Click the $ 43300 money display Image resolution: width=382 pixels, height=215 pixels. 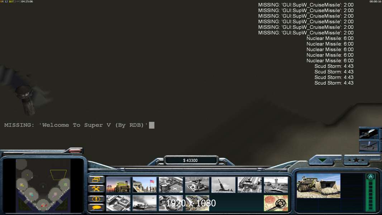tap(191, 161)
